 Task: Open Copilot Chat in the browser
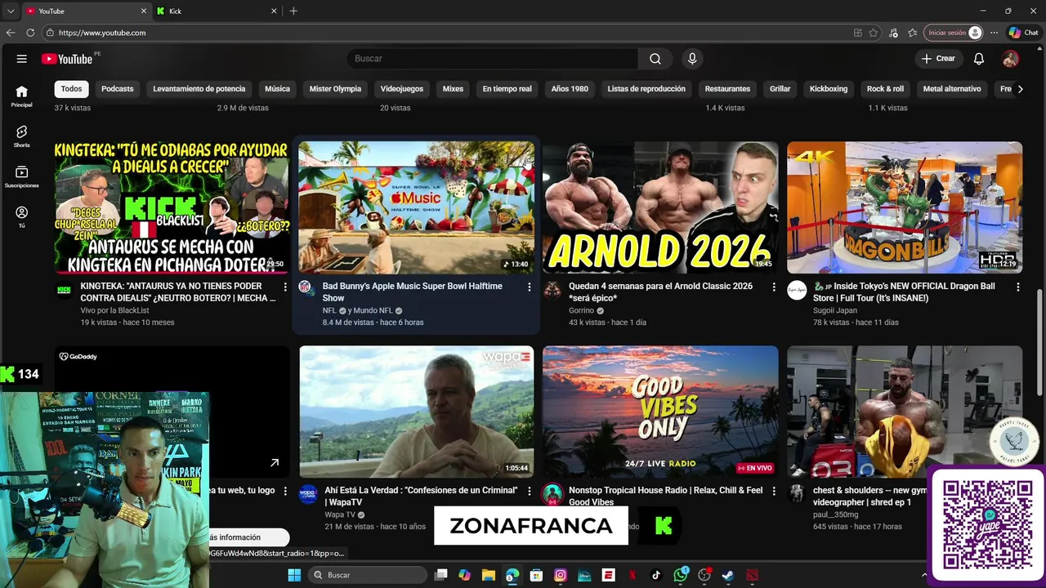pyautogui.click(x=1023, y=33)
